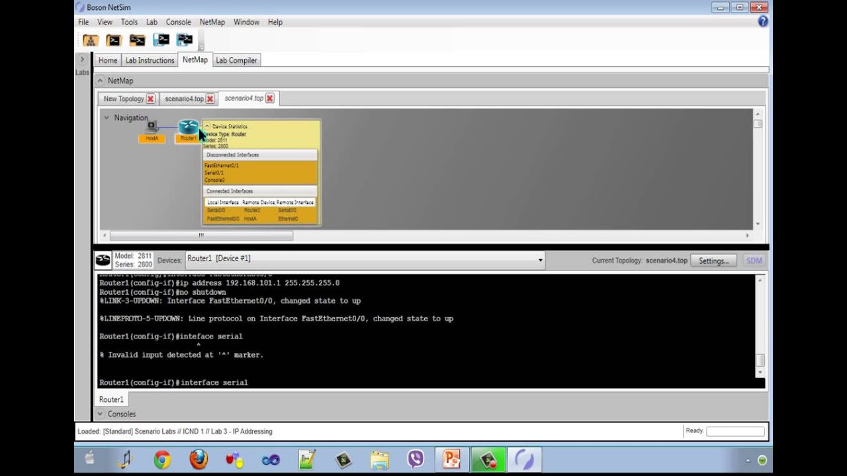Click FastEthernet0/1 in Disconnected Interfaces
Image resolution: width=847 pixels, height=476 pixels.
coord(222,165)
